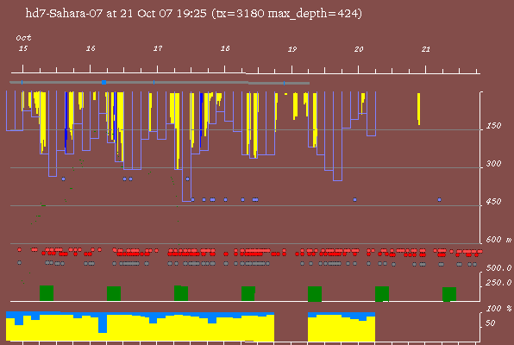
Task: Click the '50' percentage axis label
Action: [x=491, y=323]
